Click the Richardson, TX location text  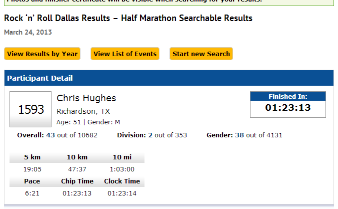(x=83, y=111)
